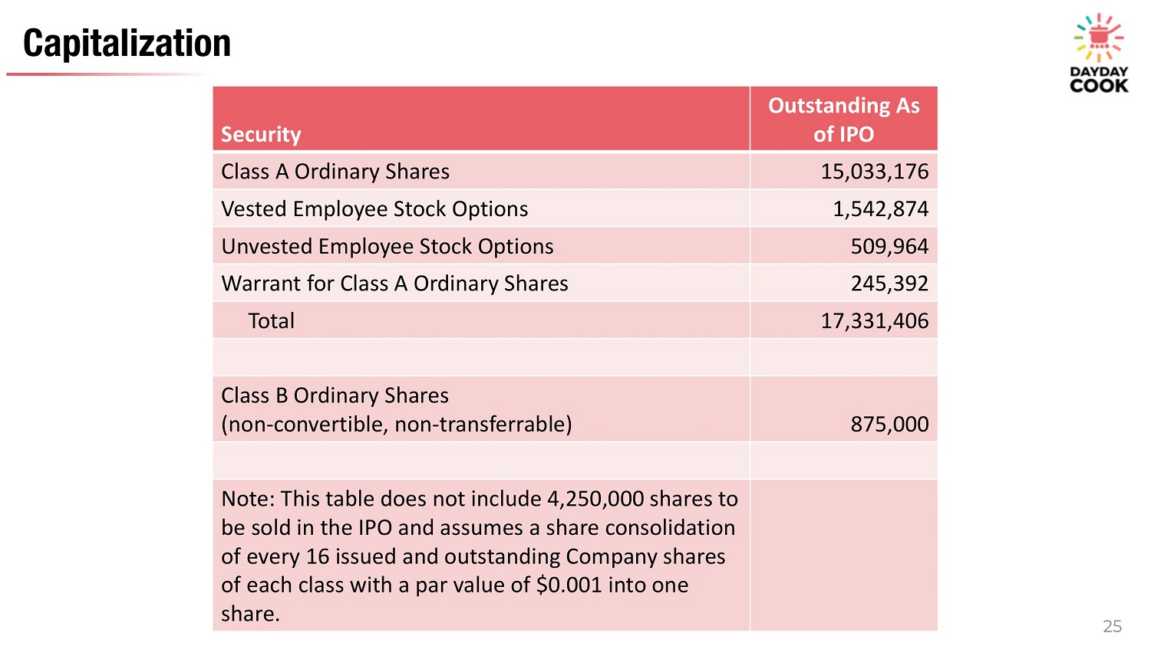Viewport: 1151px width, 646px height.
Task: Click the 245,392 value cell
Action: [889, 284]
